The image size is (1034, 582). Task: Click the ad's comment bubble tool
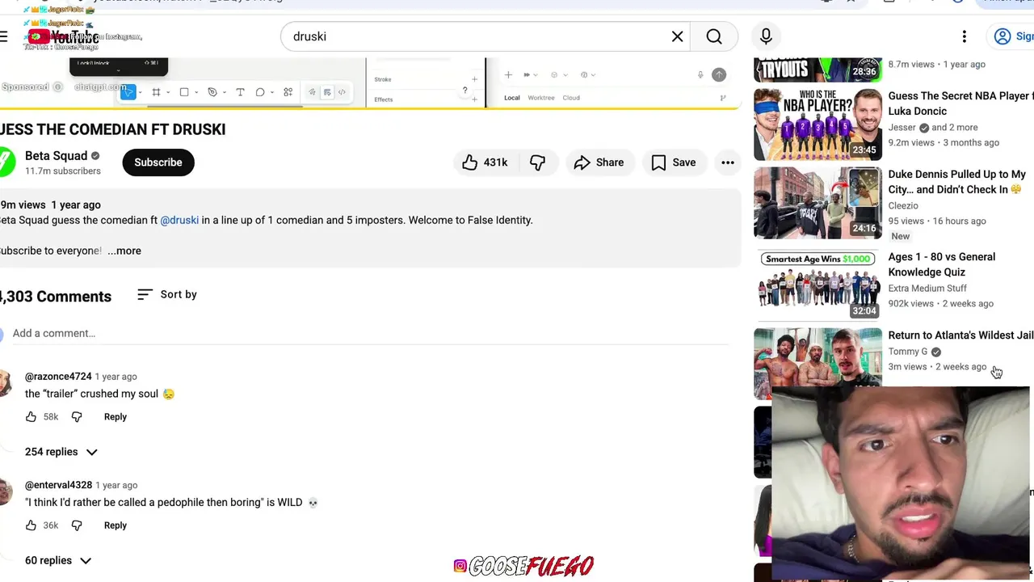[x=260, y=92]
